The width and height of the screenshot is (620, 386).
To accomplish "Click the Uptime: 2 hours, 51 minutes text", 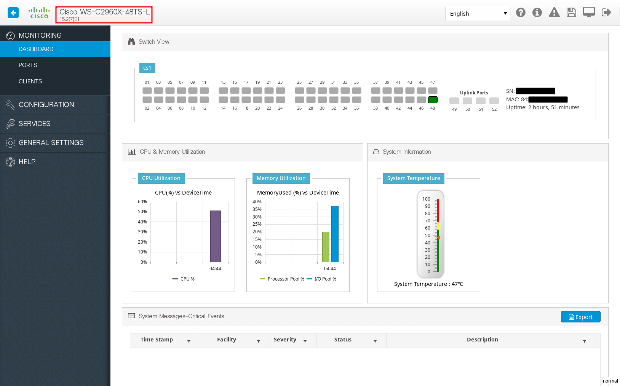I will tap(543, 107).
